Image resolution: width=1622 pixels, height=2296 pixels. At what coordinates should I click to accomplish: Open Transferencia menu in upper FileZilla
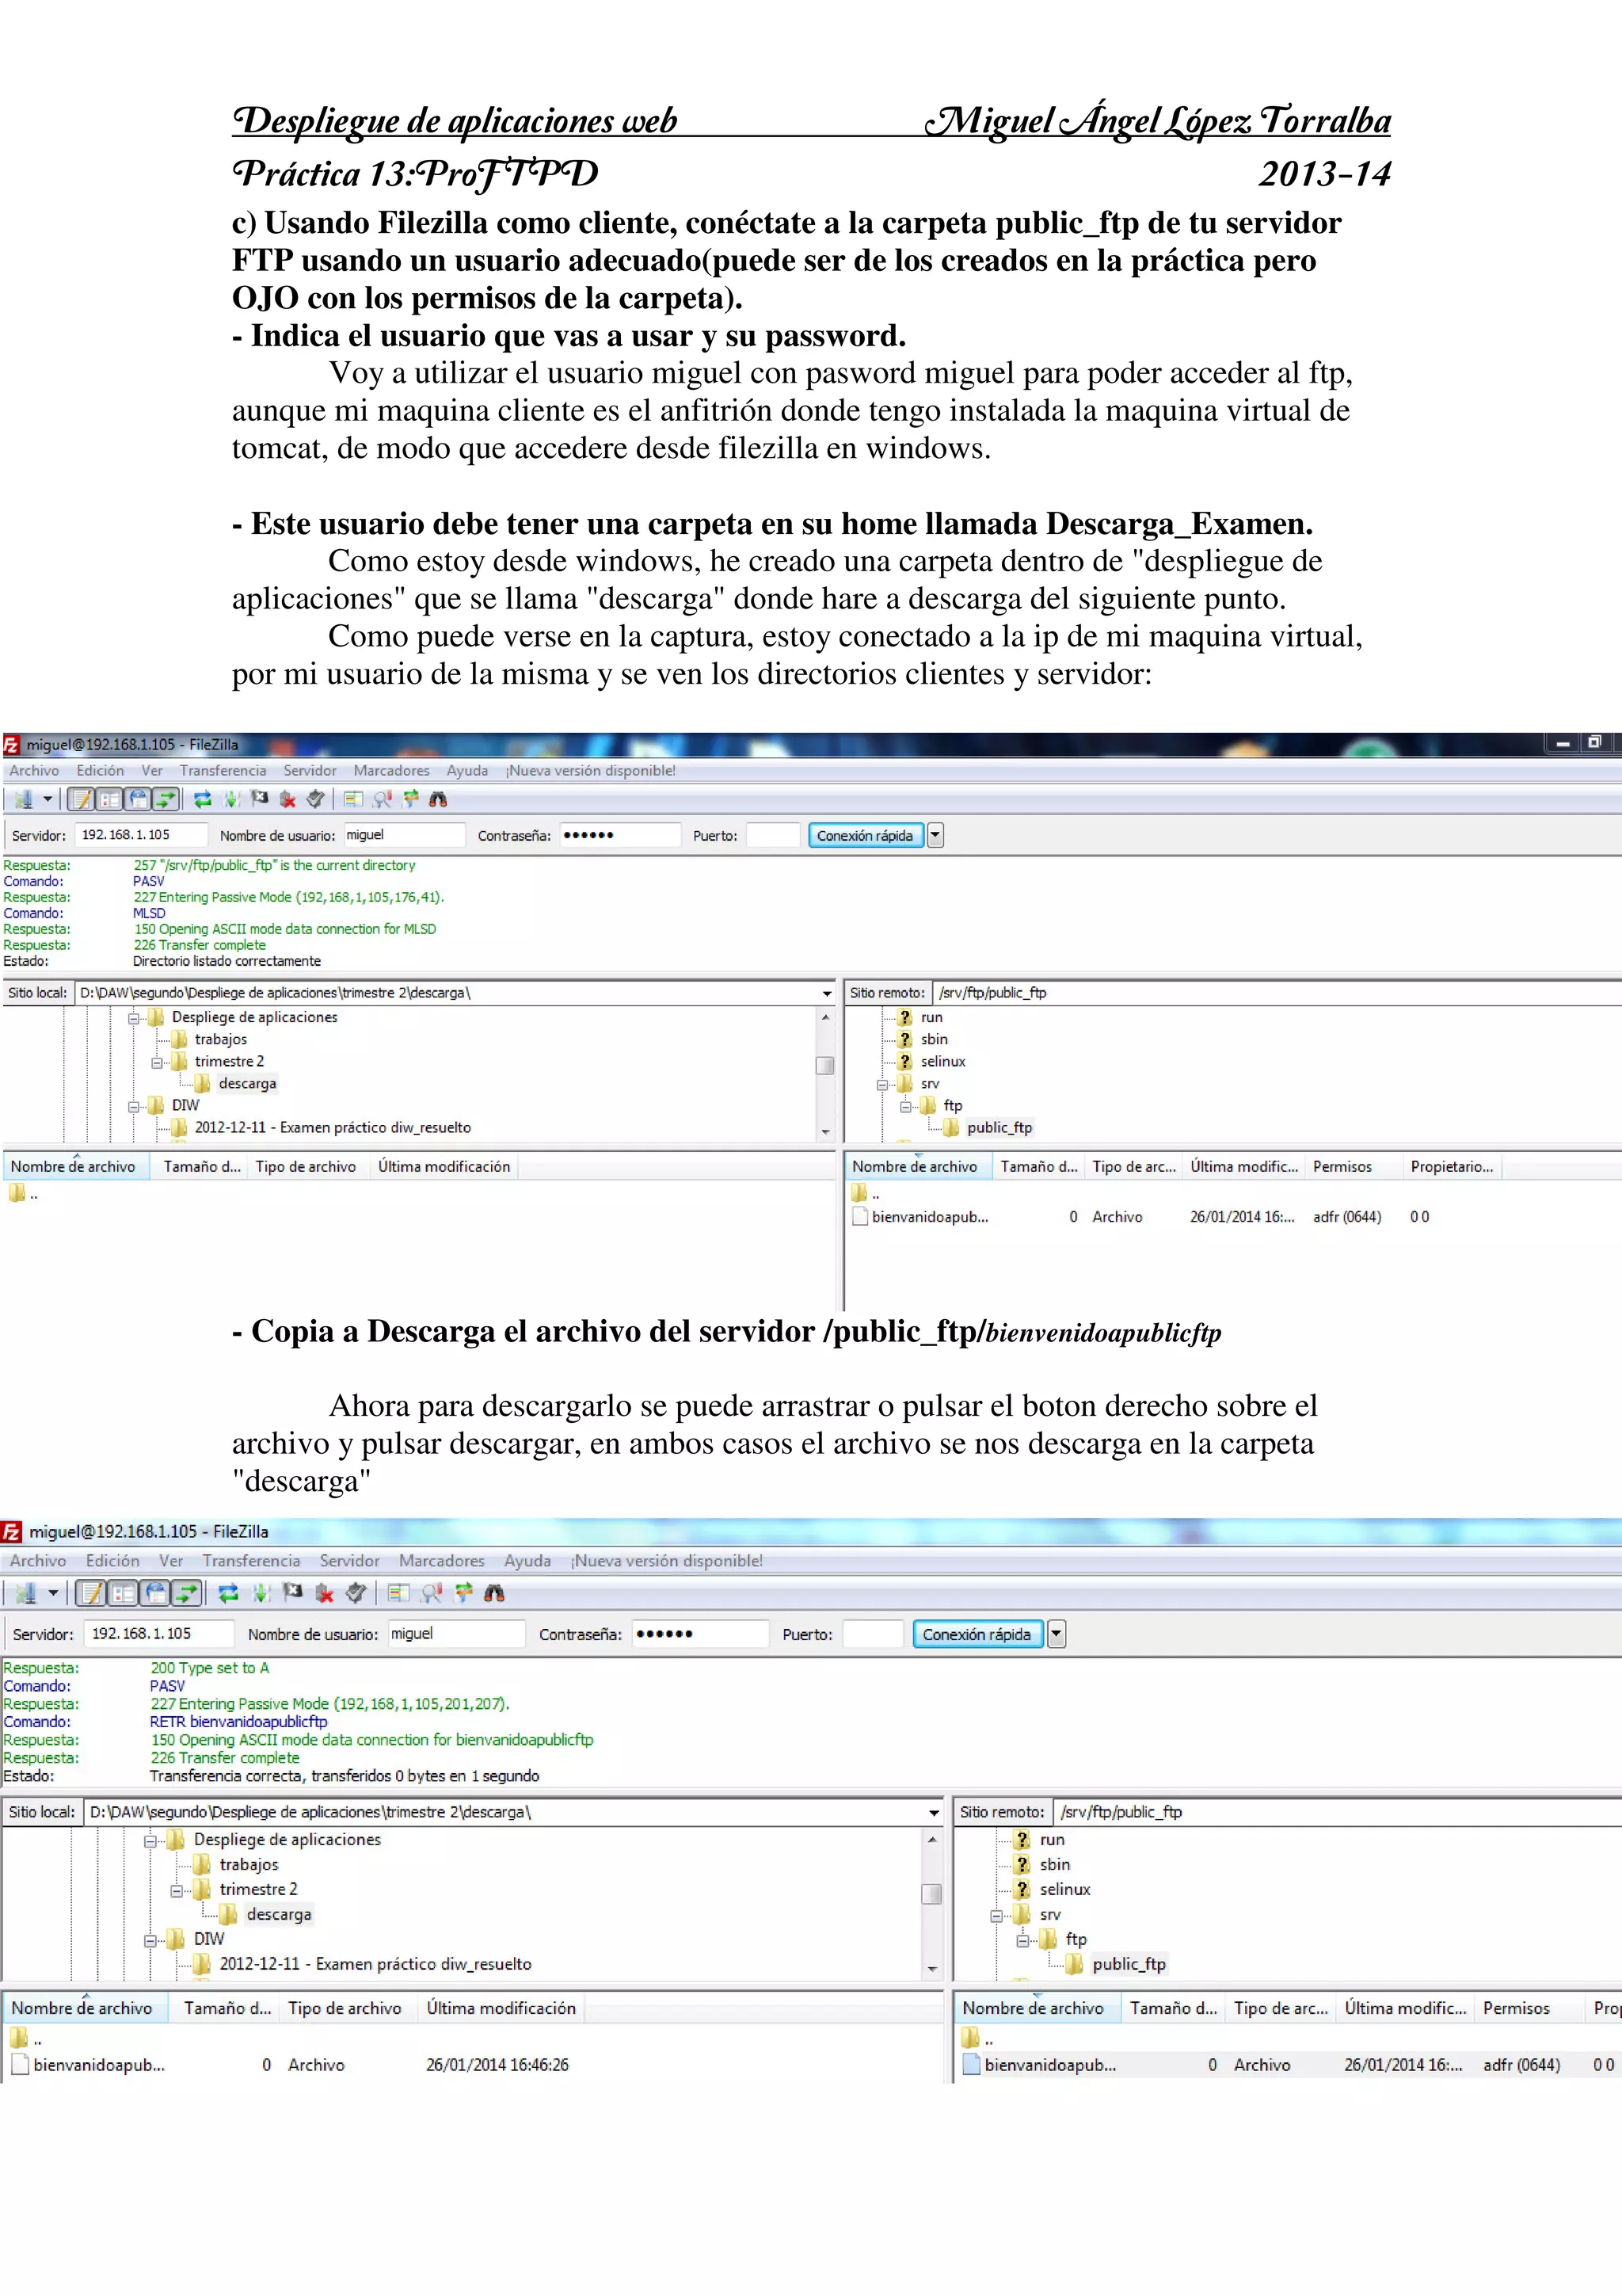223,770
